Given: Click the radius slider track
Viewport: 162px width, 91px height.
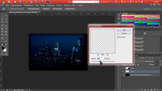Looking at the screenshot, I should click(x=103, y=61).
